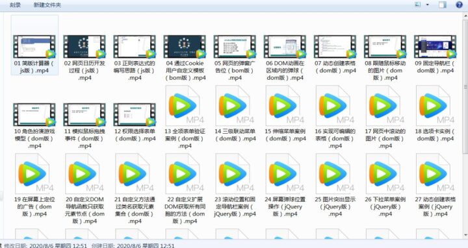Click the MP4 icon for 22 自定义扩展DOM
Image resolution: width=468 pixels, height=248 pixels.
(x=185, y=174)
